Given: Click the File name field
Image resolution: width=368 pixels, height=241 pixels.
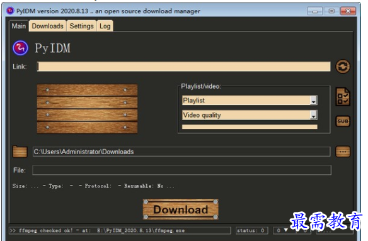Looking at the screenshot, I should [x=181, y=170].
